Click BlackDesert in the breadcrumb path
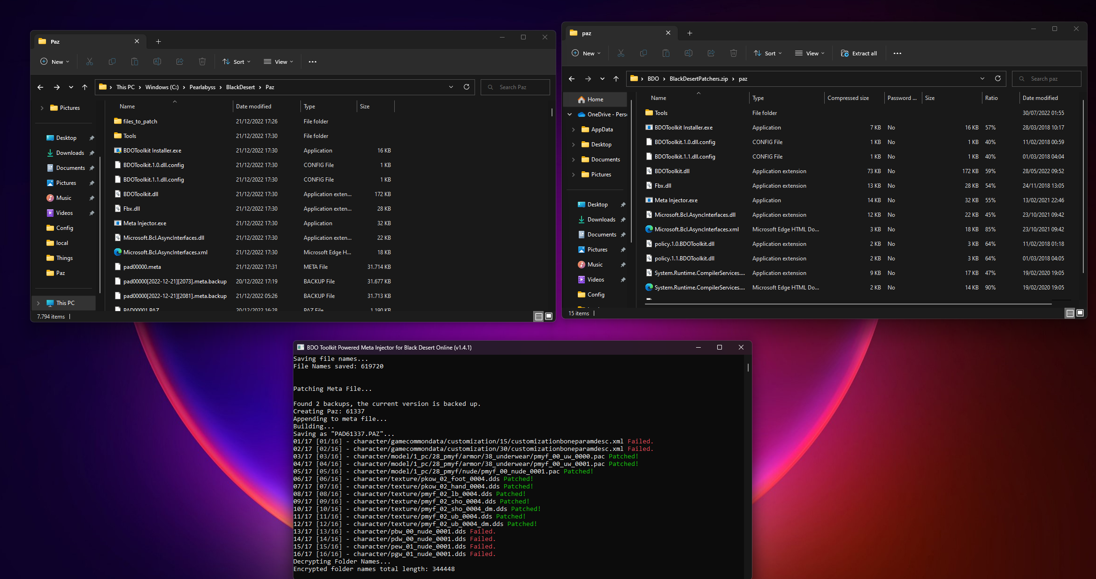 click(x=240, y=87)
